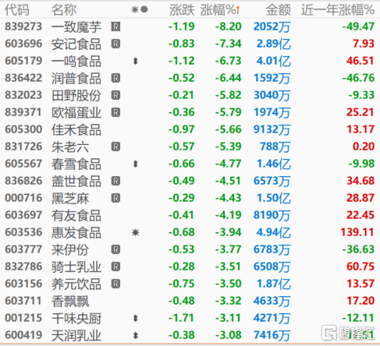Viewport: 380px width, 346px height.
Task: Click the 2.89亿 turnover amount
Action: (274, 44)
